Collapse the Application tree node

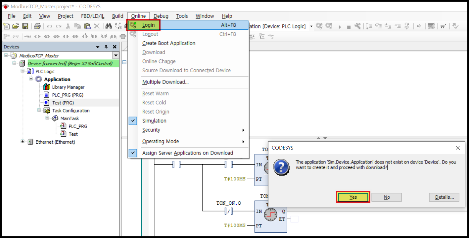pyautogui.click(x=31, y=79)
